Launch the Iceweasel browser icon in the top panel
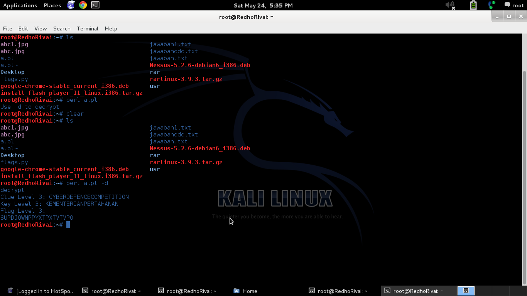 (71, 5)
